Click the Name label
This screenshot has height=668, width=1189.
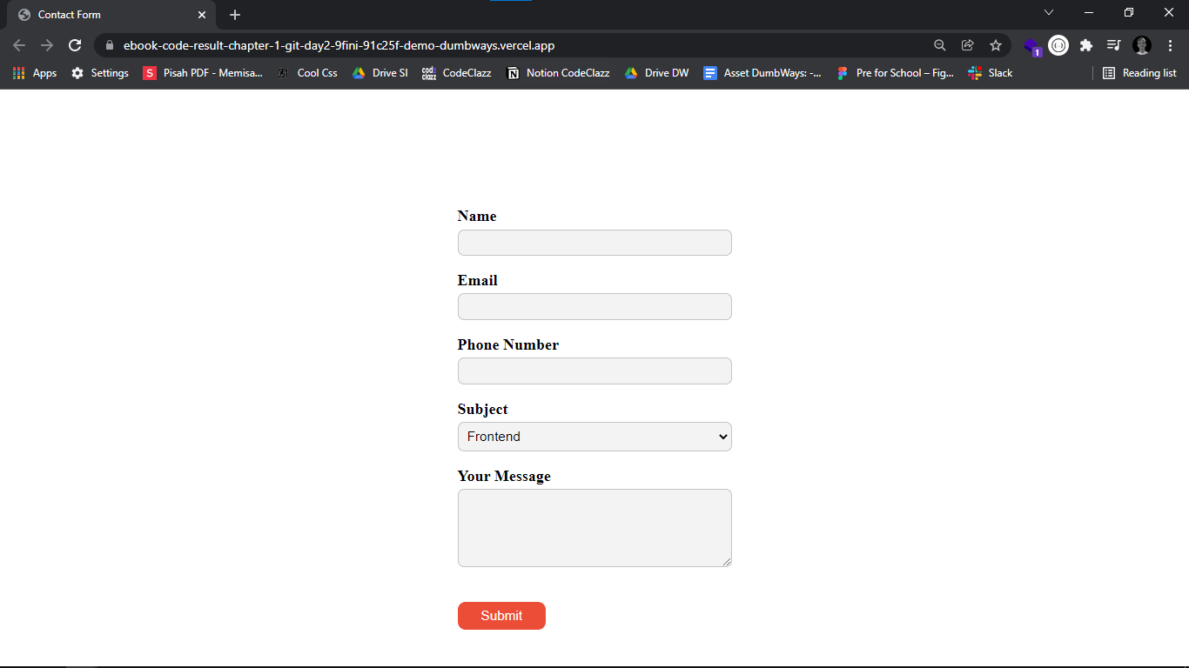pos(477,217)
